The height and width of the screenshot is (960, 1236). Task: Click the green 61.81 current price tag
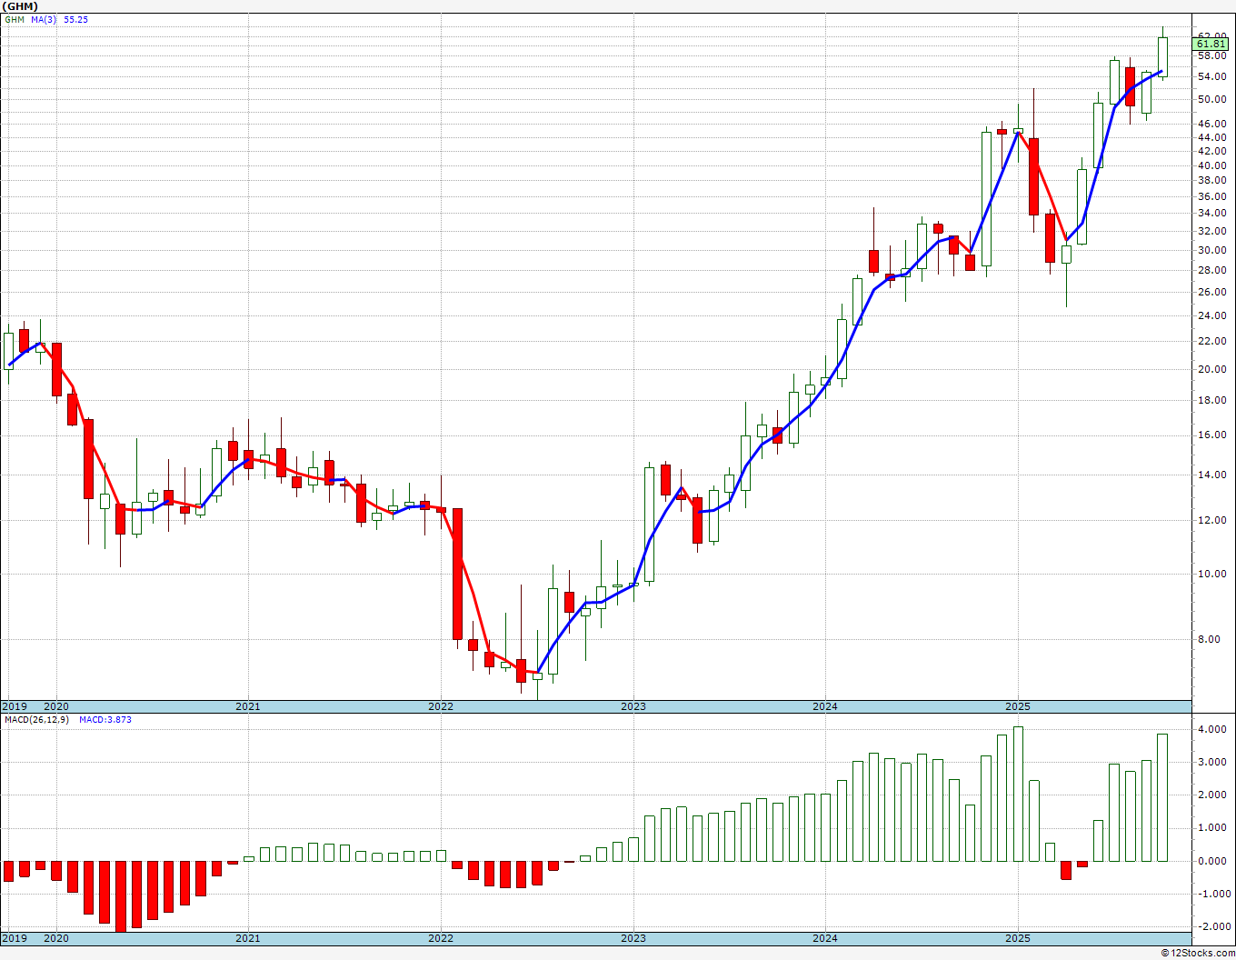(x=1211, y=44)
